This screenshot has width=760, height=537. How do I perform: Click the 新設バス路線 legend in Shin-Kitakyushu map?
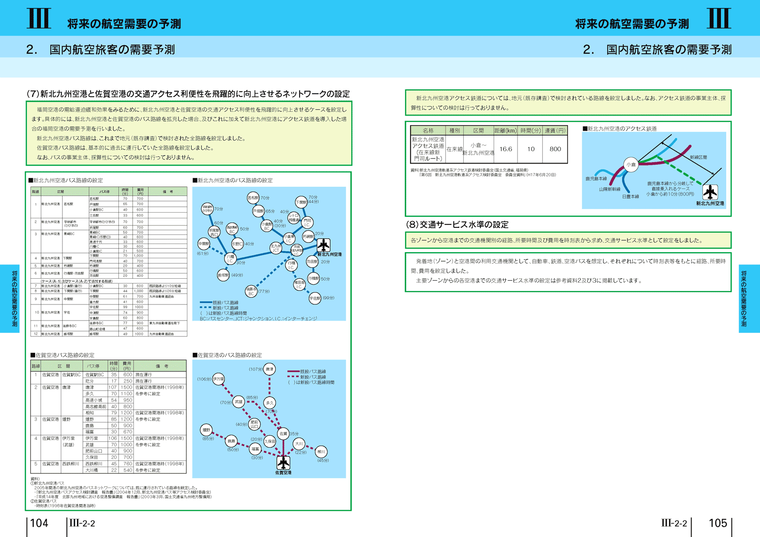[219, 308]
